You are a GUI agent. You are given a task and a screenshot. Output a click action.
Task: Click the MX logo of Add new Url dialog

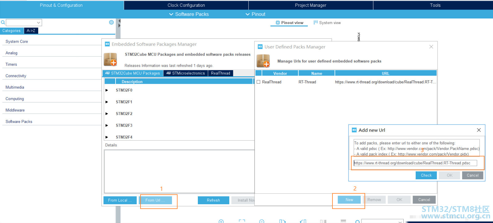(354, 130)
